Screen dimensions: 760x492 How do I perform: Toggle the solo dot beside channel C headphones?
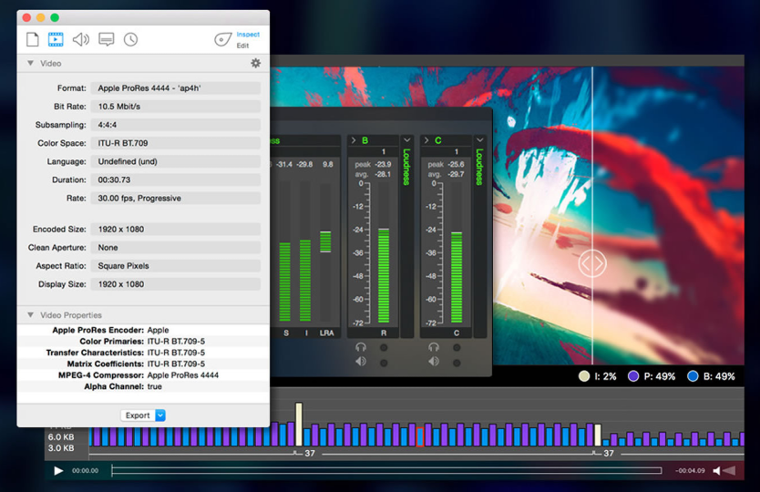[456, 347]
